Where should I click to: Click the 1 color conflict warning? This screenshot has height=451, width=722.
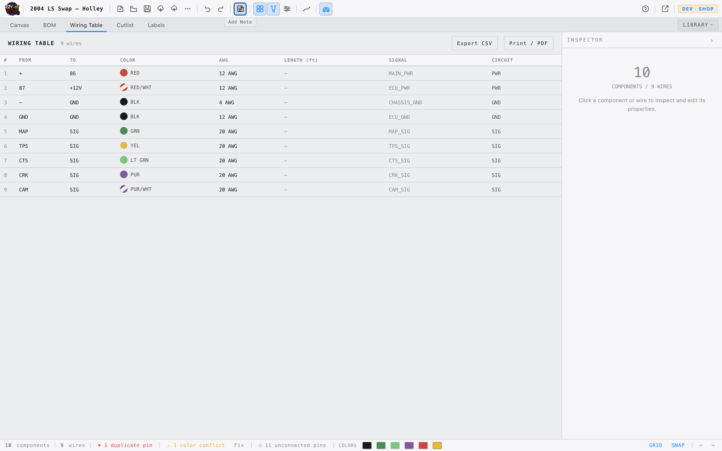tap(196, 445)
